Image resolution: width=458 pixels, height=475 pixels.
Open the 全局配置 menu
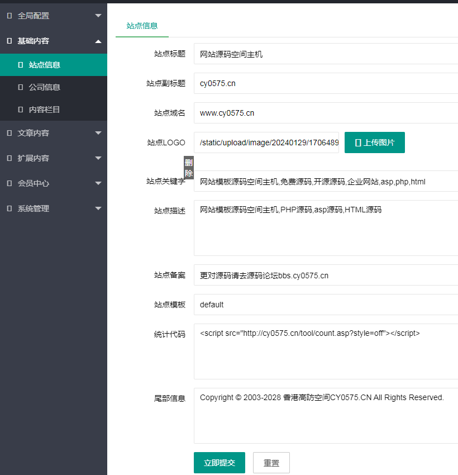click(54, 16)
